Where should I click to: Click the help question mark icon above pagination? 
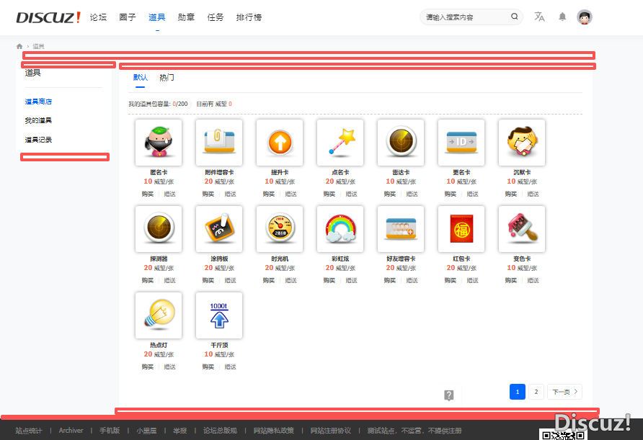point(448,395)
